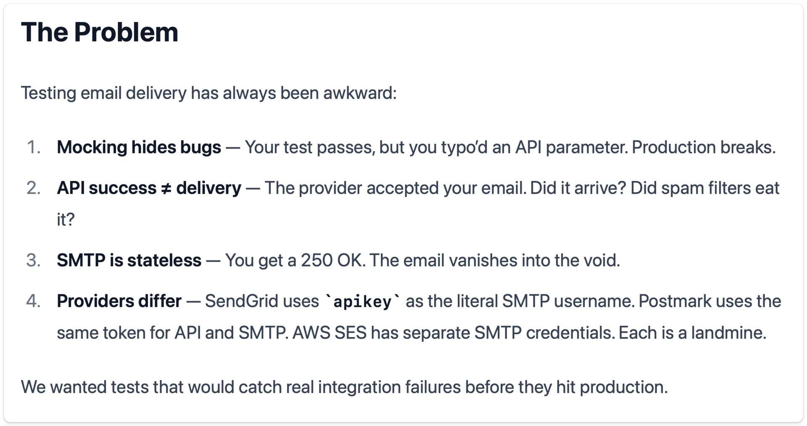The width and height of the screenshot is (807, 426).
Task: Click the bold "SMTP is stateless" text
Action: 129,260
